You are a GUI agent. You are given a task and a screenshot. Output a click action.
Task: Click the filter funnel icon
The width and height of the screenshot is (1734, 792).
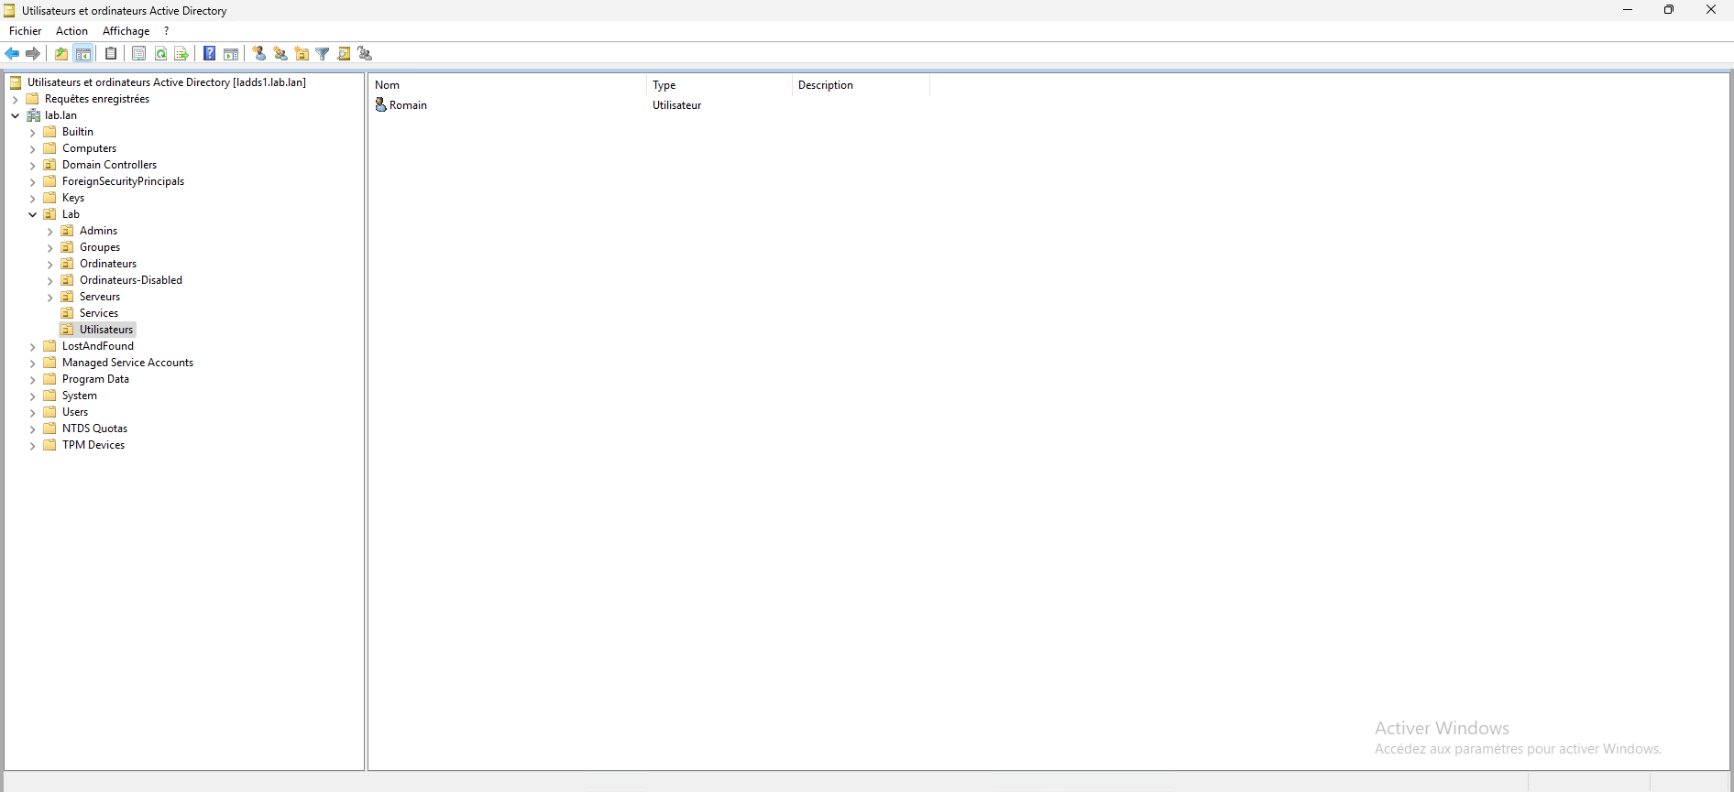(x=323, y=54)
